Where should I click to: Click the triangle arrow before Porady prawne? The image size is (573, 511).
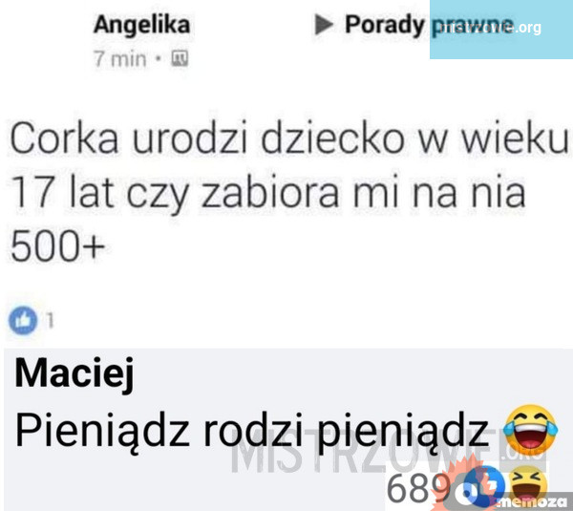click(324, 25)
